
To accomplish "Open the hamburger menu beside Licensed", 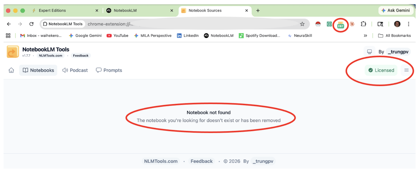I will [407, 70].
